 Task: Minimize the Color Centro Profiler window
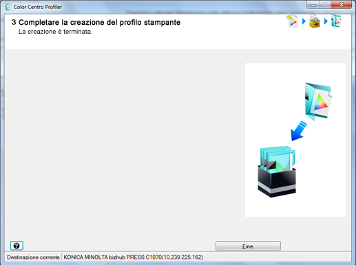[x=313, y=5]
